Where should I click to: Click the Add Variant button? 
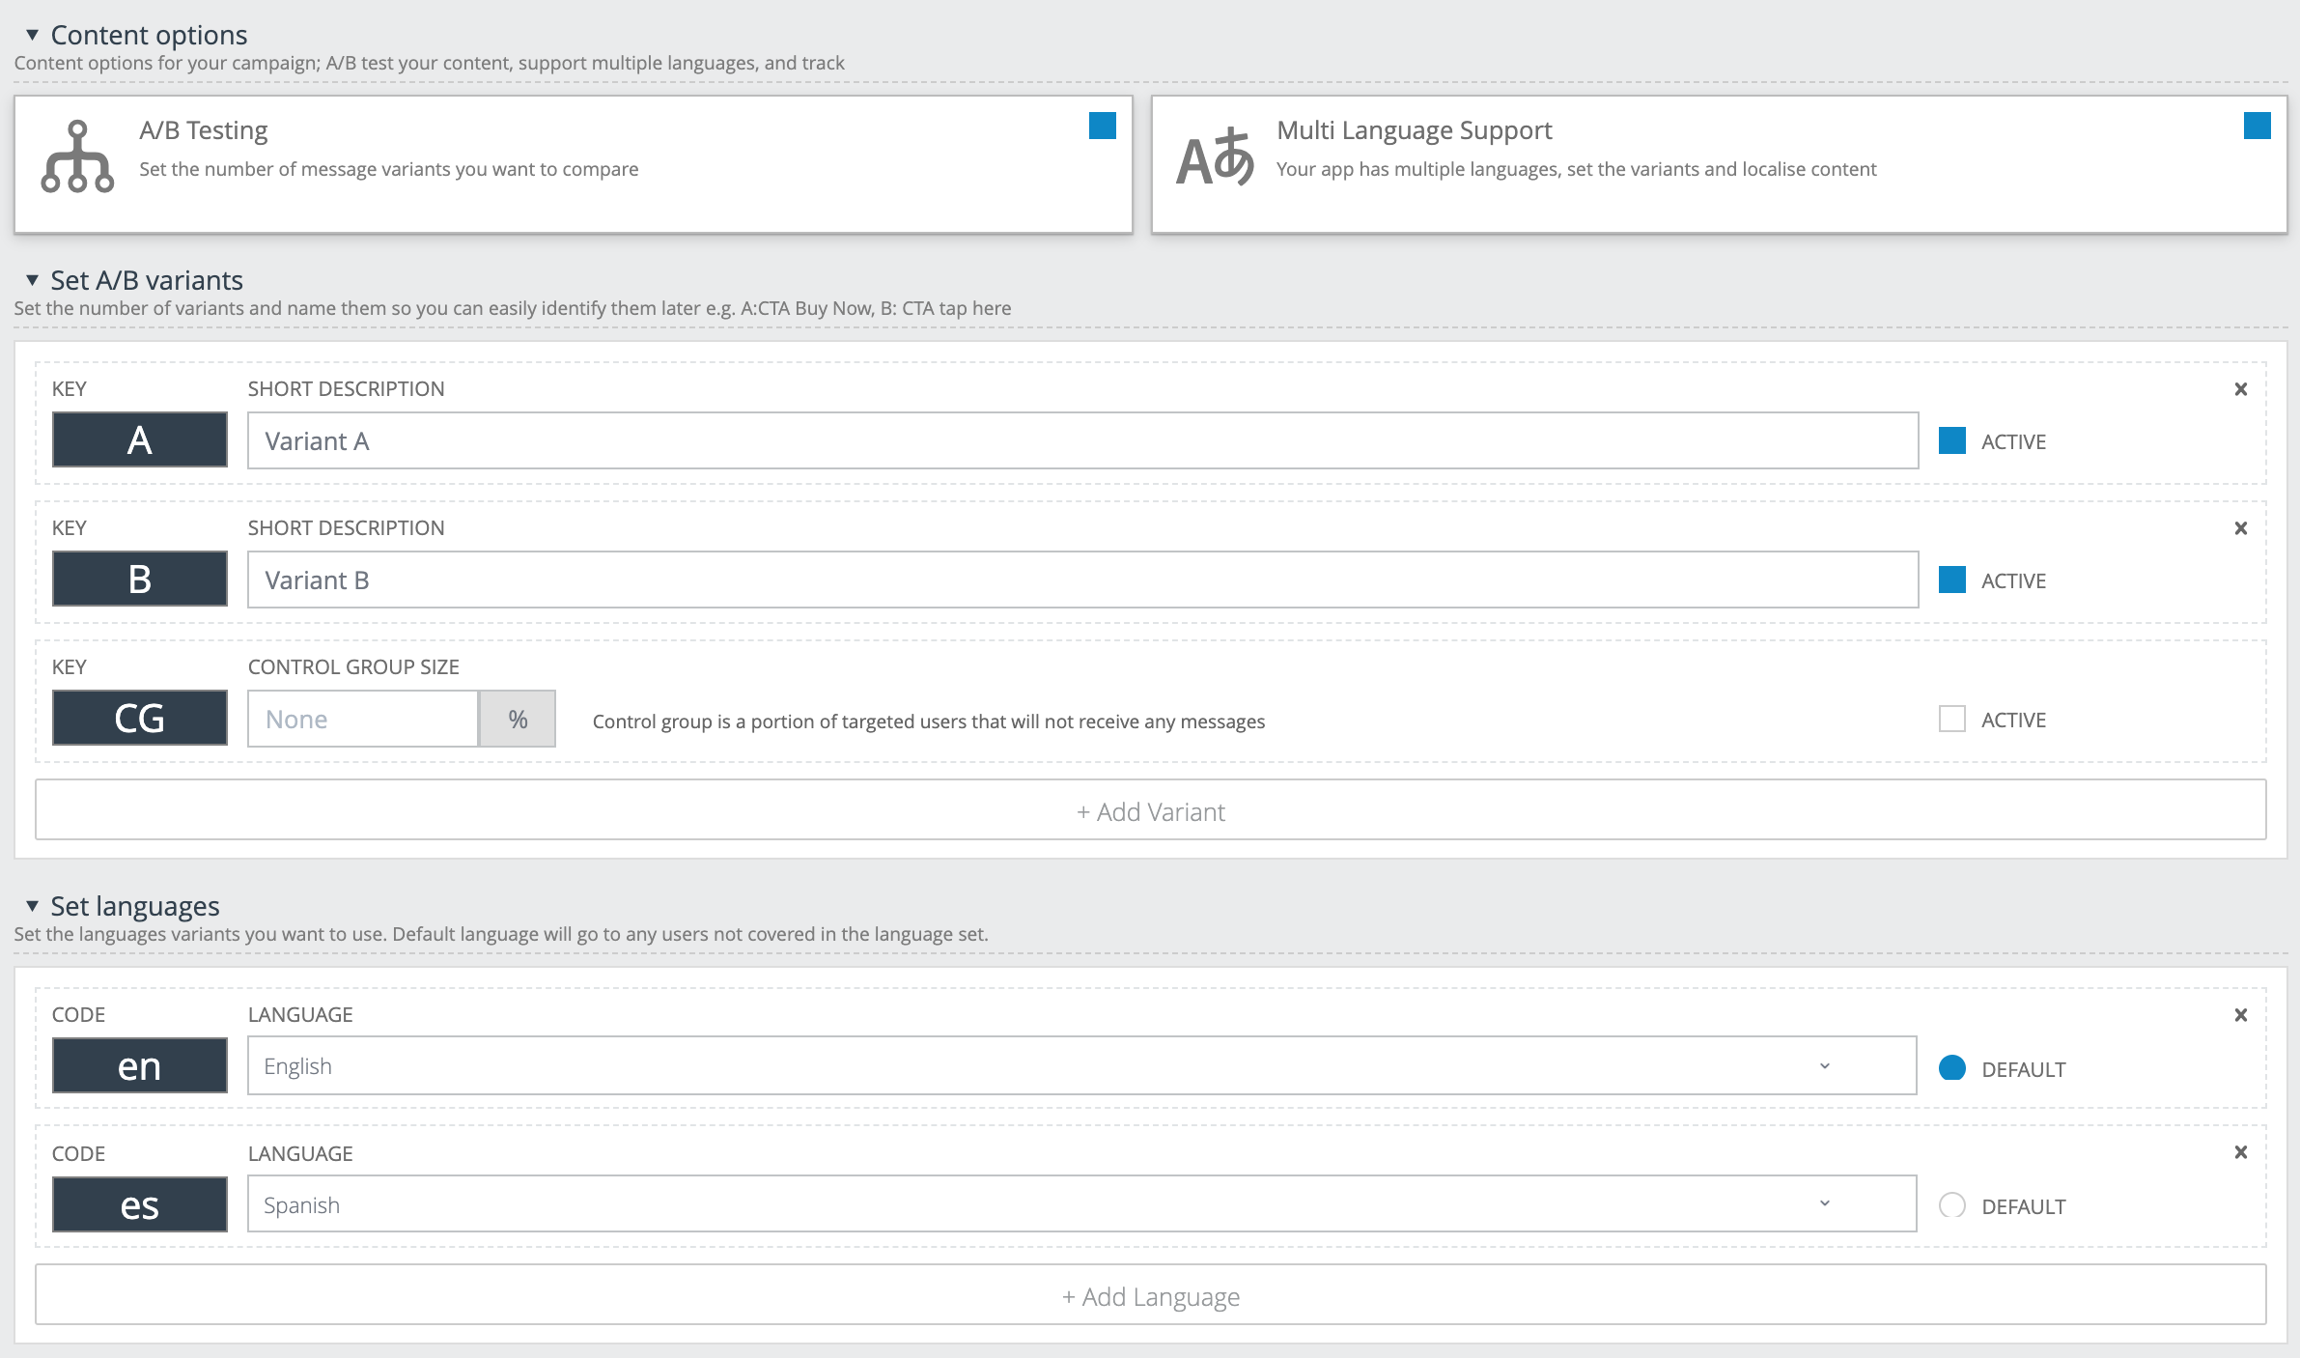pos(1150,811)
